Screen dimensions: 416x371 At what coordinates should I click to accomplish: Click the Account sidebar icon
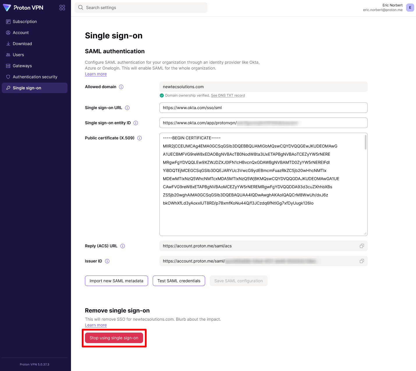tap(8, 33)
